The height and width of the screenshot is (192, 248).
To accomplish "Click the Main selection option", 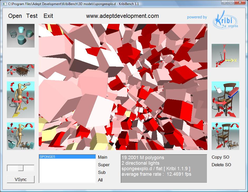I will tap(103, 157).
